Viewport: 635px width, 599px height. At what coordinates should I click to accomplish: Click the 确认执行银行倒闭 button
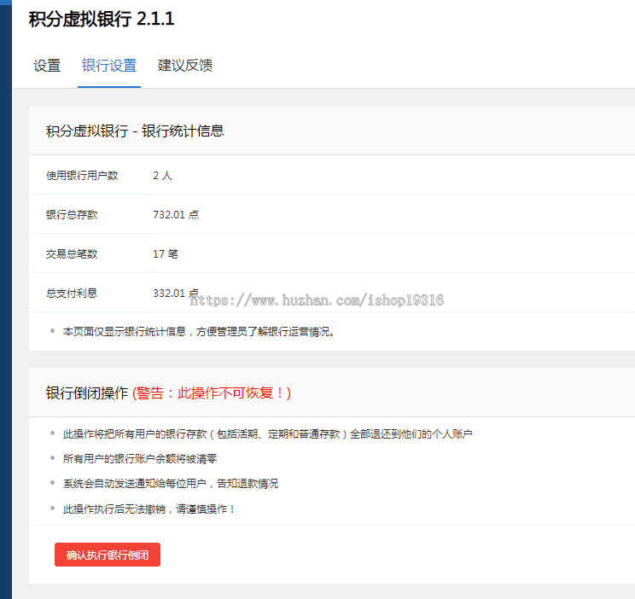tap(108, 555)
